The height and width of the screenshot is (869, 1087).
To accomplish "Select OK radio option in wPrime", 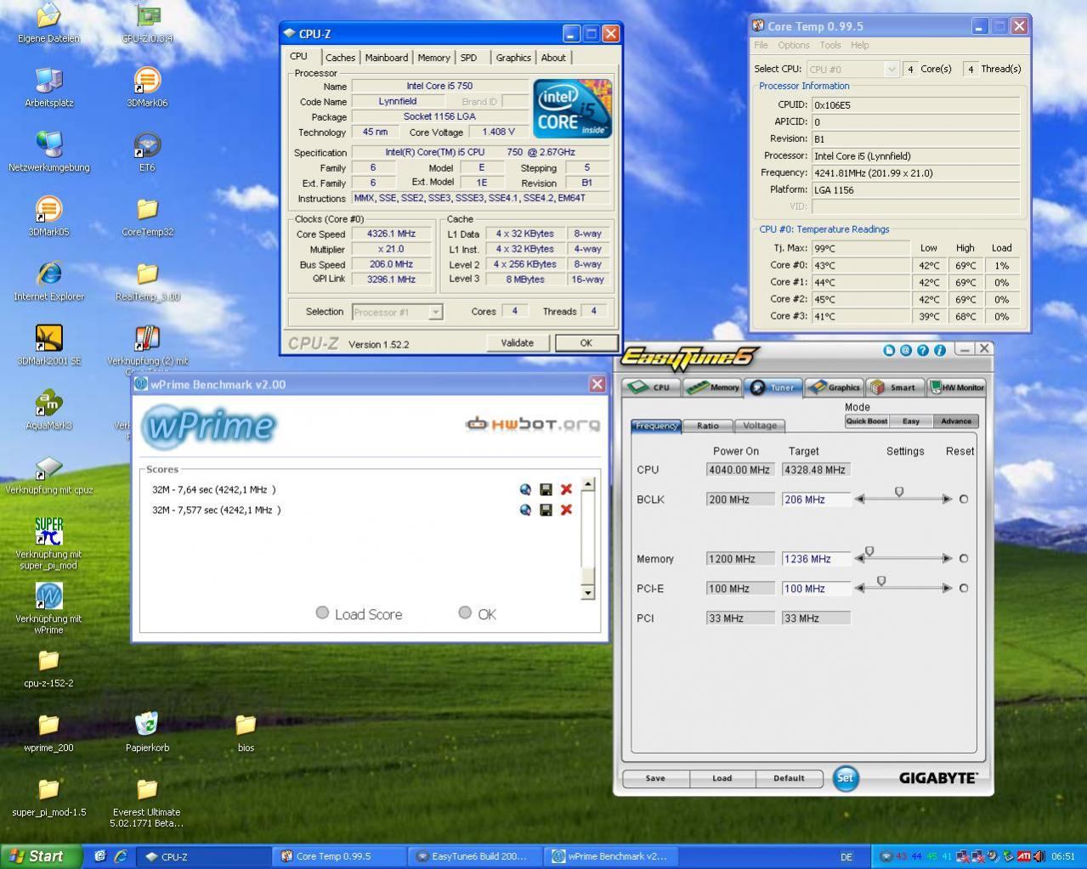I will (465, 612).
